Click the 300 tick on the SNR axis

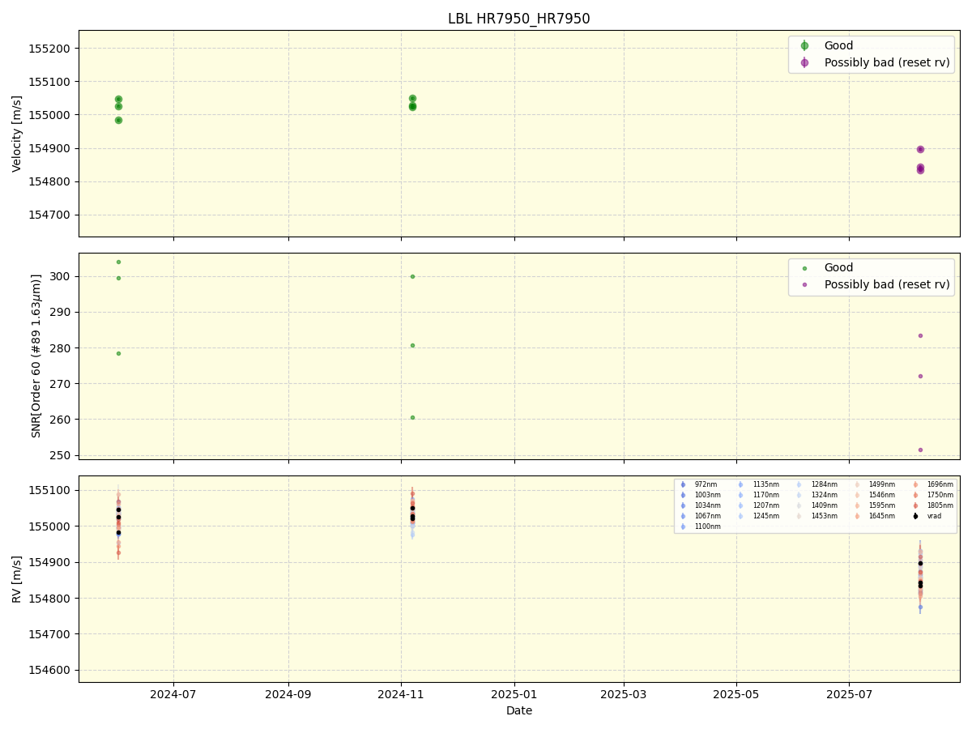pos(62,276)
